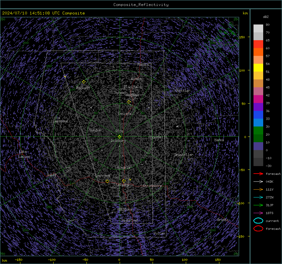Click the Composite_Reflectivity title text
Viewport: 282px width, 264px height.
[x=141, y=5]
